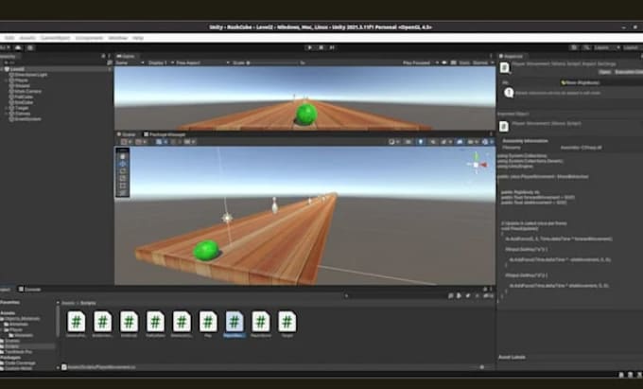Open the Layout dropdown
Viewport: 643px width, 389px height.
coord(632,47)
